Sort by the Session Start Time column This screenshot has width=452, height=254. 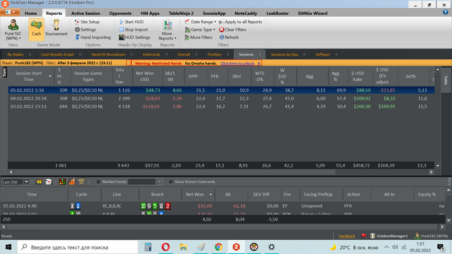(30, 76)
